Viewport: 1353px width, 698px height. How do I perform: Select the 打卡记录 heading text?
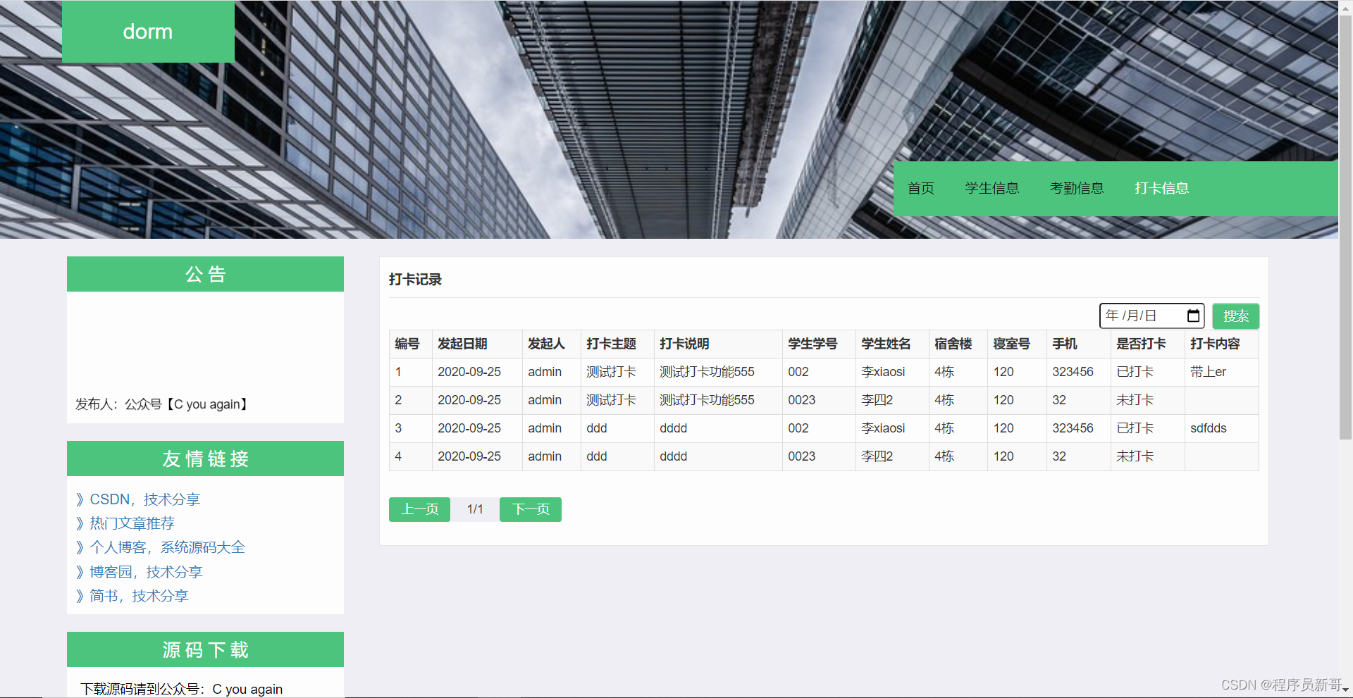415,280
